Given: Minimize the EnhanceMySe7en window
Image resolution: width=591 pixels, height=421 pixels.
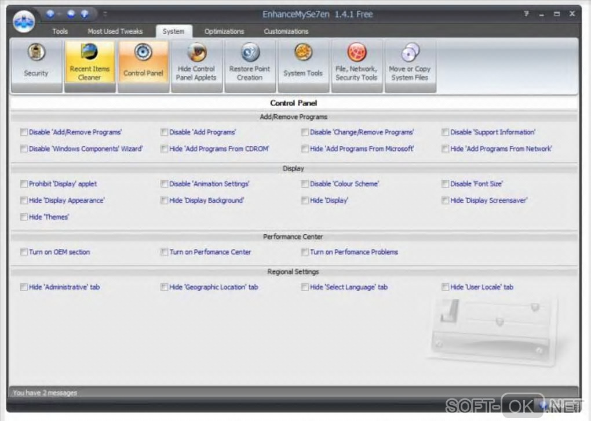Looking at the screenshot, I should (x=542, y=14).
